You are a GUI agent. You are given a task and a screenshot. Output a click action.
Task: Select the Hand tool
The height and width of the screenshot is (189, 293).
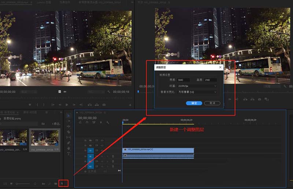(68, 148)
